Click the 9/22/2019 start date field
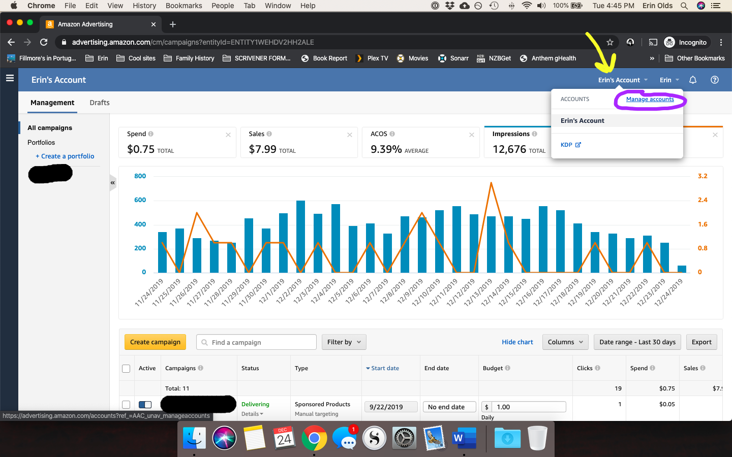 click(391, 407)
